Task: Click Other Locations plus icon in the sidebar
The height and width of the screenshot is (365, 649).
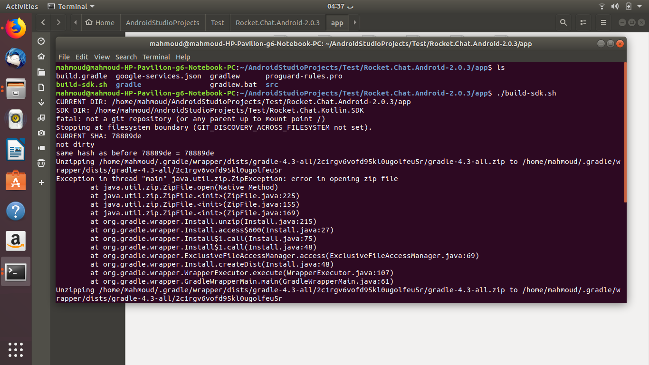Action: (41, 182)
